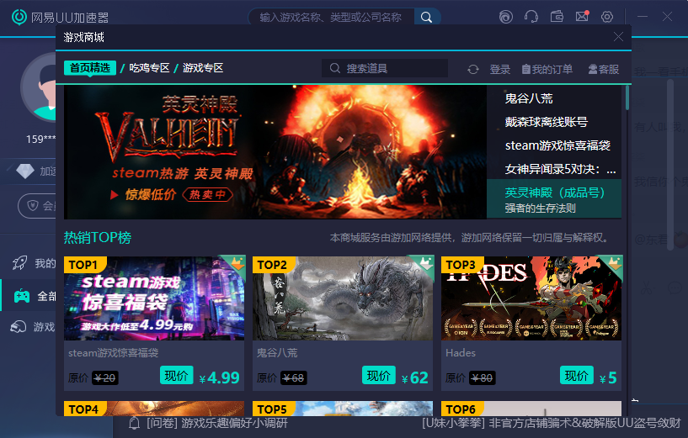Select the 首页精选 tab
688x438 pixels.
click(x=90, y=68)
